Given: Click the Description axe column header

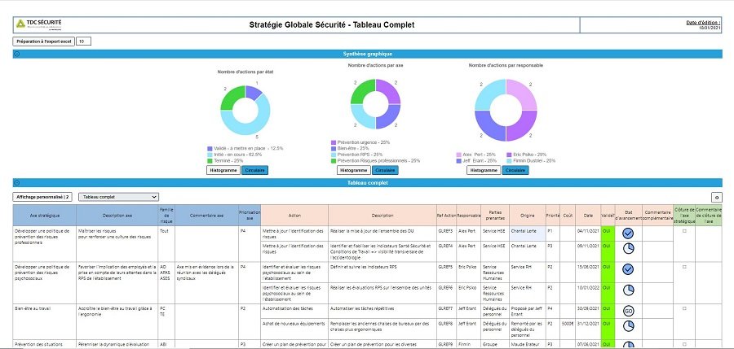Looking at the screenshot, I should 117,216.
